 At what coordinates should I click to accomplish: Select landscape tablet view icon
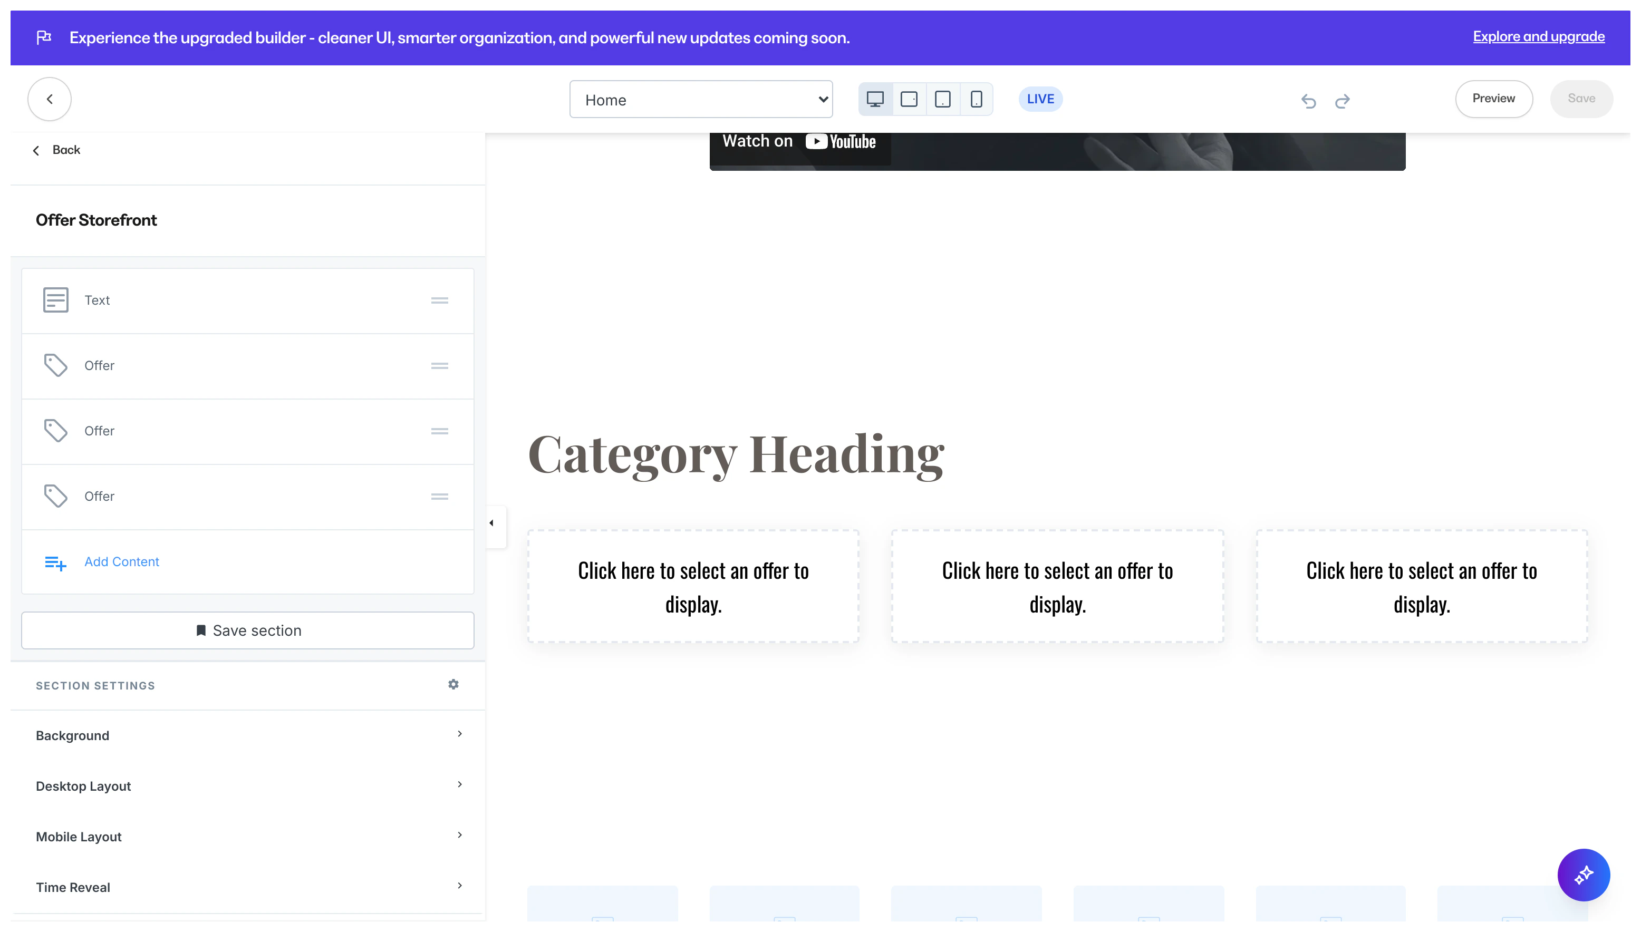909,99
